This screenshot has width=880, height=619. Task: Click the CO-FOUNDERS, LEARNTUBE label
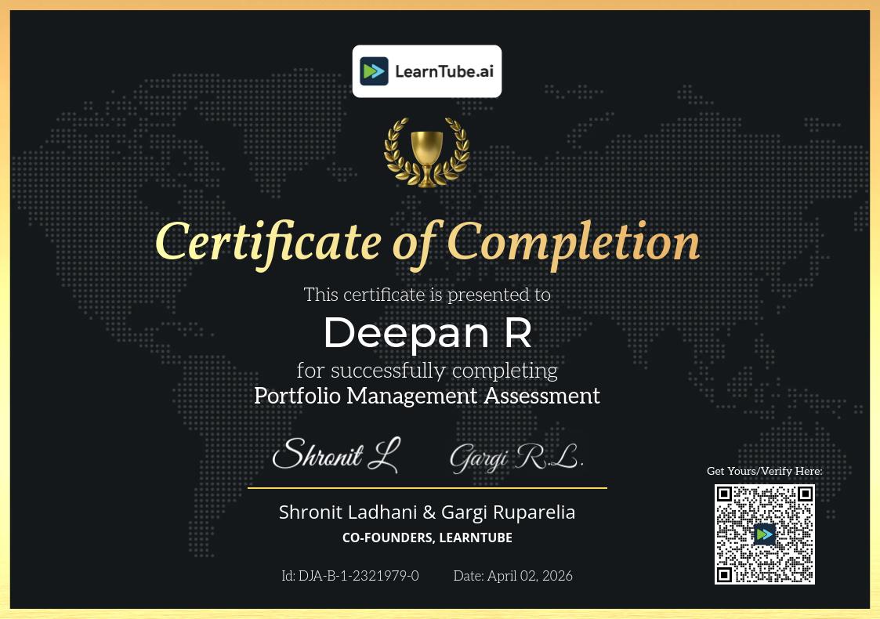tap(427, 538)
